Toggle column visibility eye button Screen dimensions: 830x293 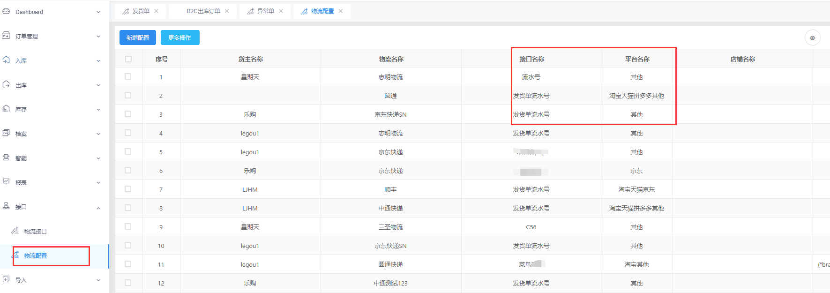point(813,38)
